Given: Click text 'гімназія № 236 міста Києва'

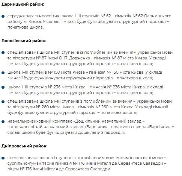Looking at the screenshot, I should pyautogui.click(x=117, y=87).
